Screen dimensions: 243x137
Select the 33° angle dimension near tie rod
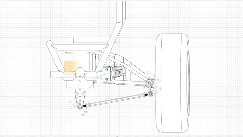tap(83, 115)
